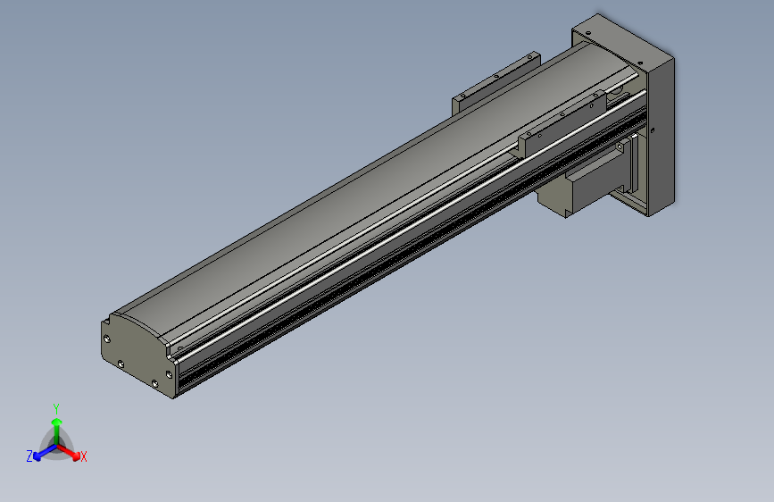Select the long curved top cover of the rail
Viewport: 774px width, 502px height.
click(x=375, y=195)
